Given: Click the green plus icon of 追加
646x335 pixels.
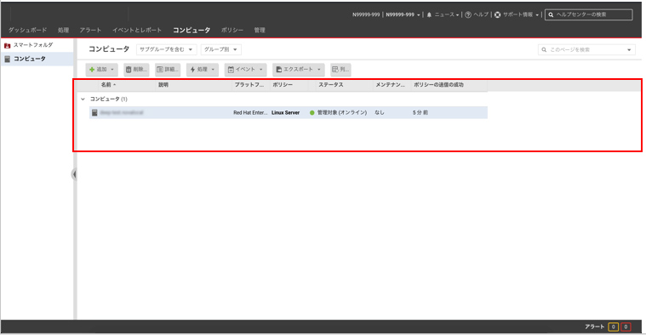Looking at the screenshot, I should coord(92,70).
